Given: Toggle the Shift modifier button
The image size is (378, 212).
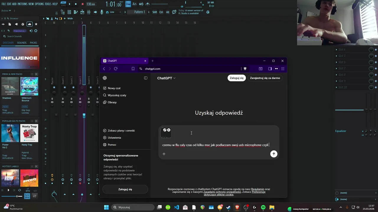Looking at the screenshot, I should (155, 12).
